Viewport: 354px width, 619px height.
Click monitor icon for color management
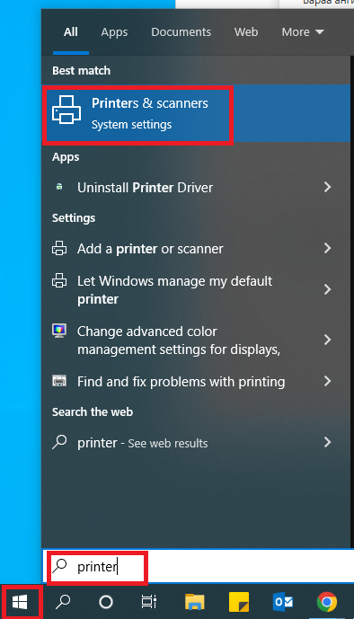pyautogui.click(x=59, y=331)
